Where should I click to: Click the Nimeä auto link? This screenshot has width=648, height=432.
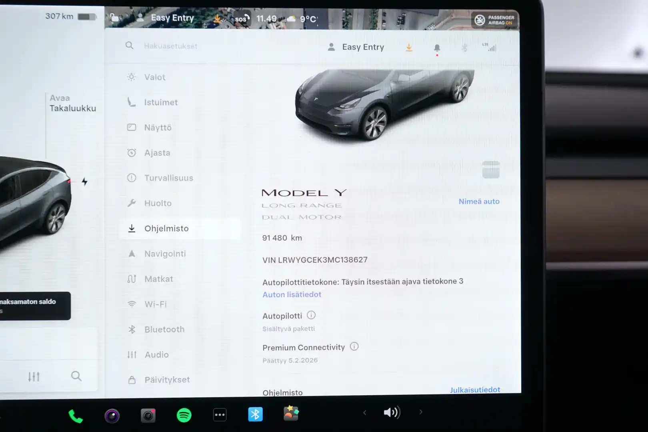click(x=479, y=202)
